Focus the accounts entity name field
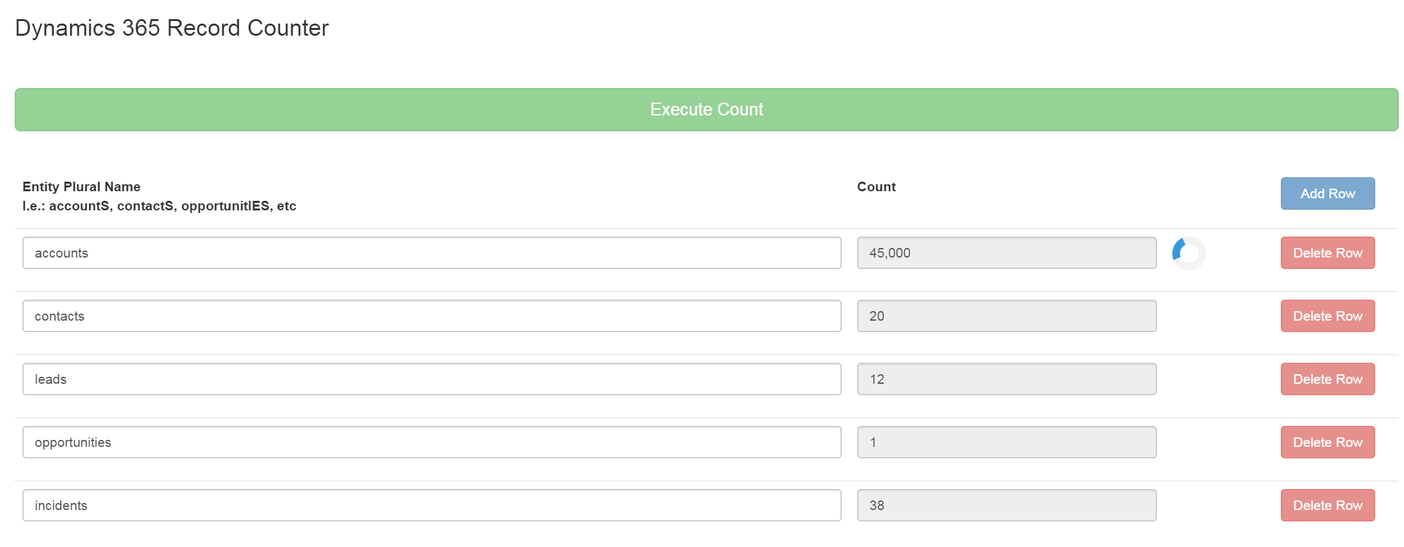Image resolution: width=1404 pixels, height=547 pixels. click(x=431, y=253)
